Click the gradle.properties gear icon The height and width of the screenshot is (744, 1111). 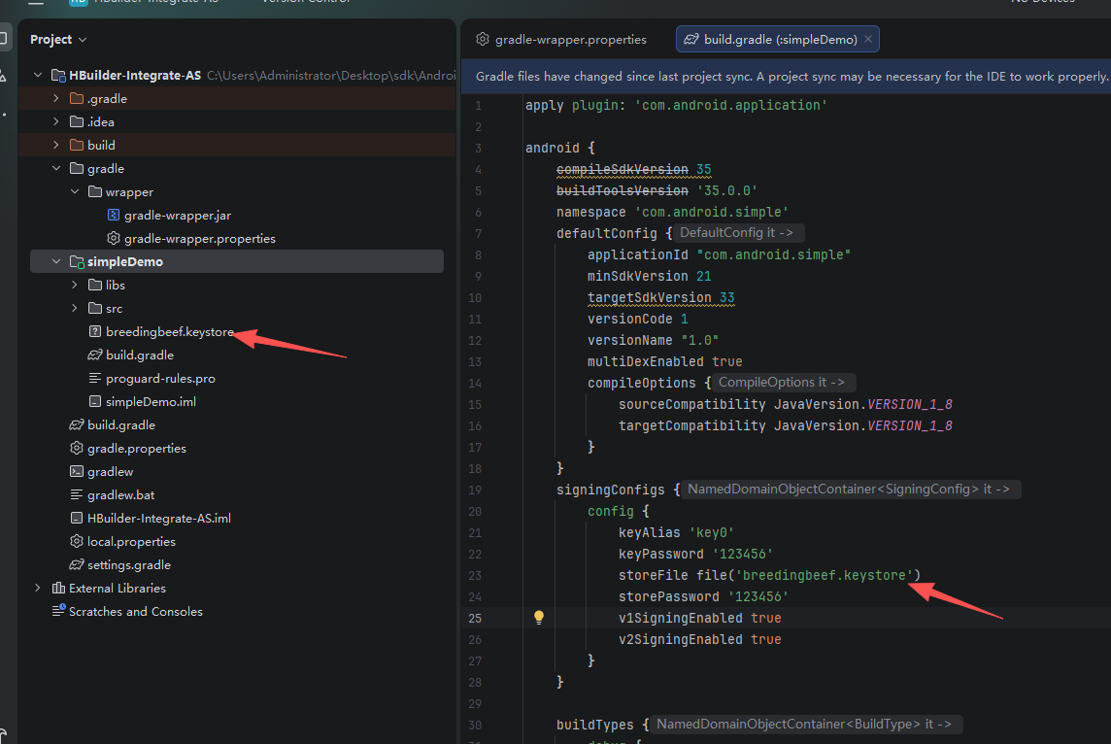[x=77, y=448]
